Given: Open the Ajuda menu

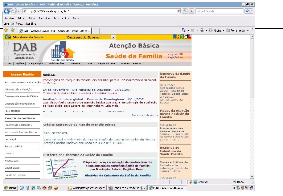Looking at the screenshot, I should (x=76, y=18).
